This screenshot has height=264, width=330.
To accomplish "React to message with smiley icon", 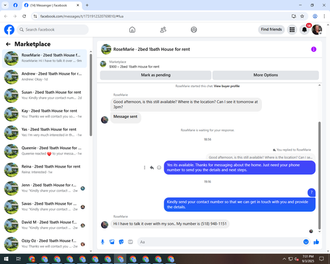I will pyautogui.click(x=159, y=168).
